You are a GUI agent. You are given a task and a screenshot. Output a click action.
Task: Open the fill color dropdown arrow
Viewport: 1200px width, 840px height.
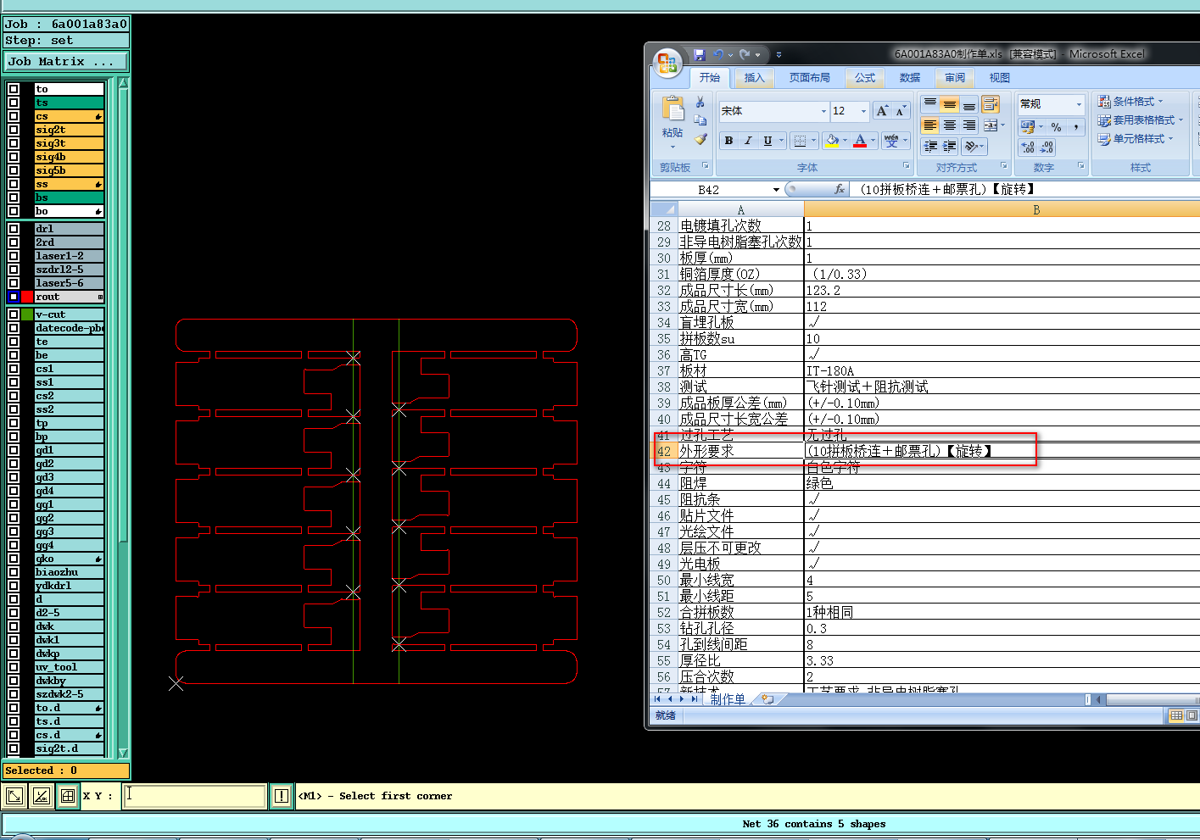(x=845, y=141)
